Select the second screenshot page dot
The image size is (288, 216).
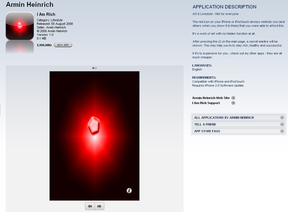(x=96, y=68)
